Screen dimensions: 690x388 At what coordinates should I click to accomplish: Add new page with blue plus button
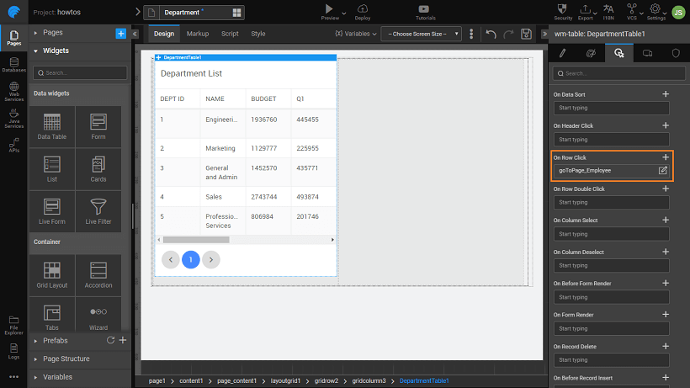(120, 33)
